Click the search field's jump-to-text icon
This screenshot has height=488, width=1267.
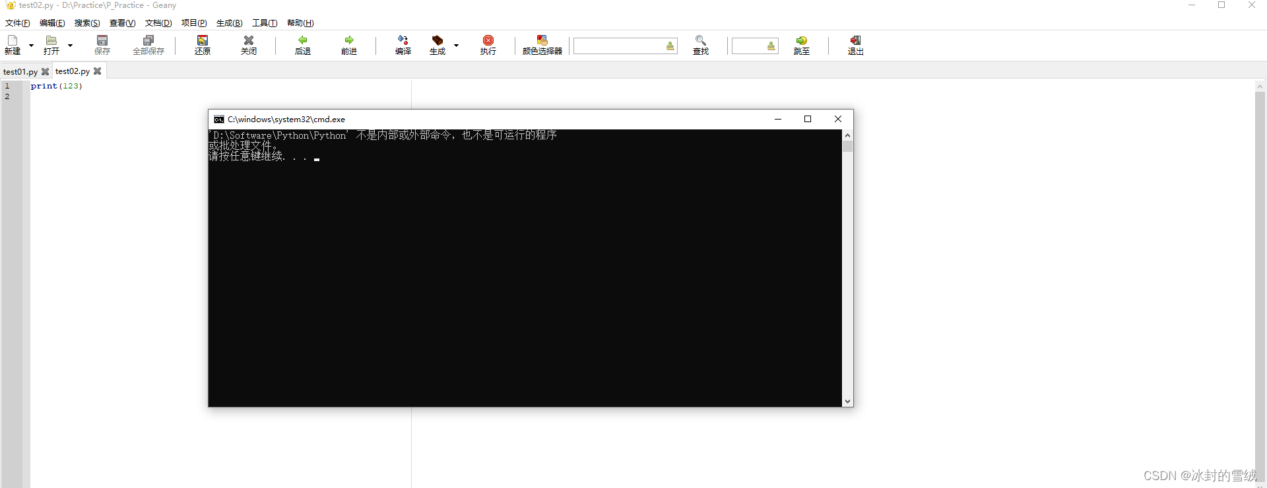(670, 46)
